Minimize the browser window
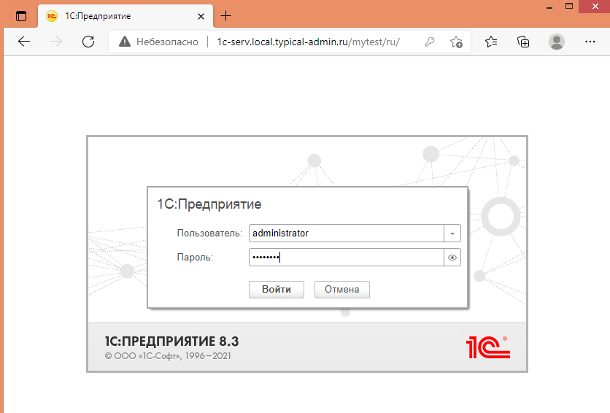610x413 pixels. pyautogui.click(x=549, y=7)
